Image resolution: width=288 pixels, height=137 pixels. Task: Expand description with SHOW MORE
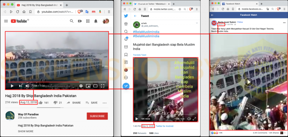pyautogui.click(x=26, y=131)
